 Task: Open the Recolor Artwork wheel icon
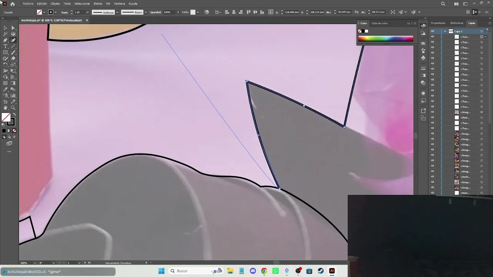click(x=206, y=12)
